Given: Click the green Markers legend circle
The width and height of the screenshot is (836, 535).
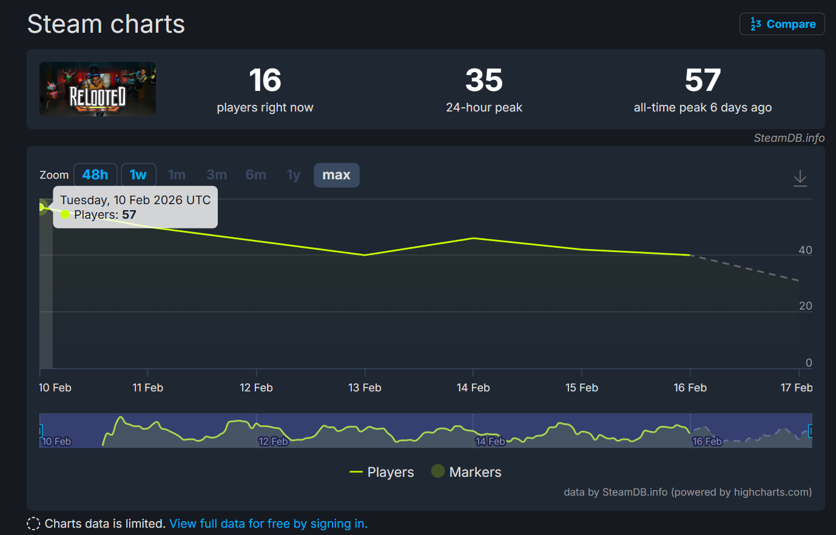Looking at the screenshot, I should tap(438, 471).
